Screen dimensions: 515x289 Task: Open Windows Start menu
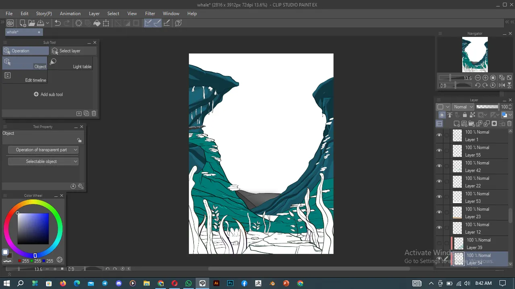point(7,283)
